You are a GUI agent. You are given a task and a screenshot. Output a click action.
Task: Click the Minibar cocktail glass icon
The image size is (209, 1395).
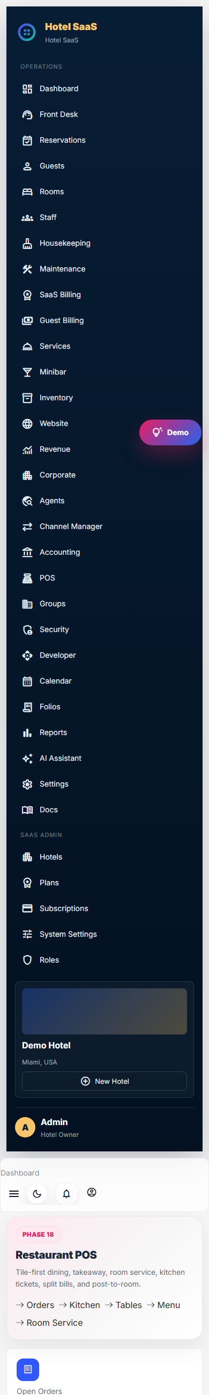point(27,372)
